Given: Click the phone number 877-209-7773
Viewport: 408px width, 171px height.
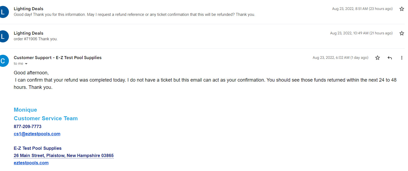Looking at the screenshot, I should click(x=27, y=126).
